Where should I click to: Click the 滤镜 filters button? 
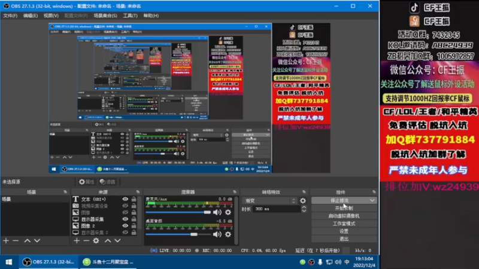[108, 182]
